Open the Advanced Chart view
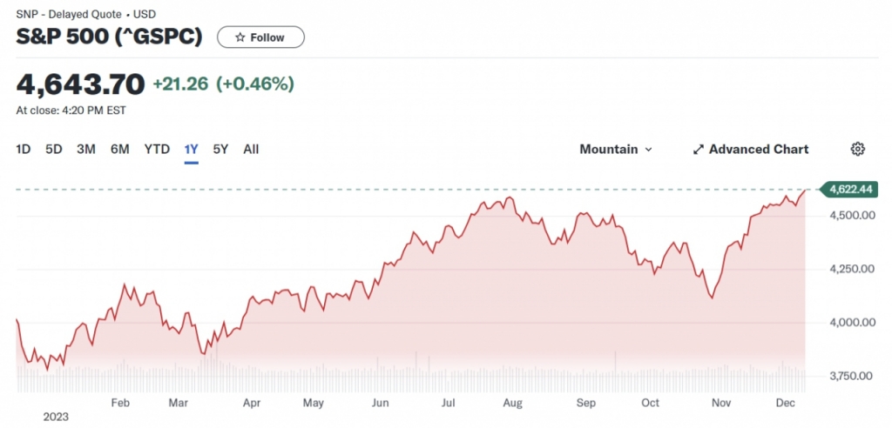Screen dimensions: 892x428 [x=750, y=149]
